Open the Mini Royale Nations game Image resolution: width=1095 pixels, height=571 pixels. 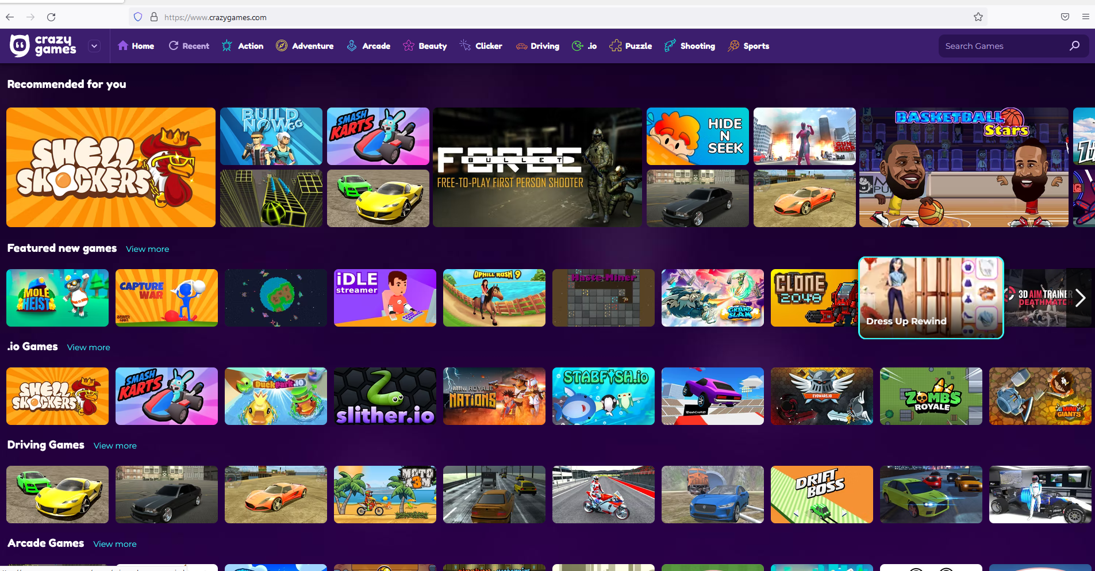pyautogui.click(x=494, y=396)
